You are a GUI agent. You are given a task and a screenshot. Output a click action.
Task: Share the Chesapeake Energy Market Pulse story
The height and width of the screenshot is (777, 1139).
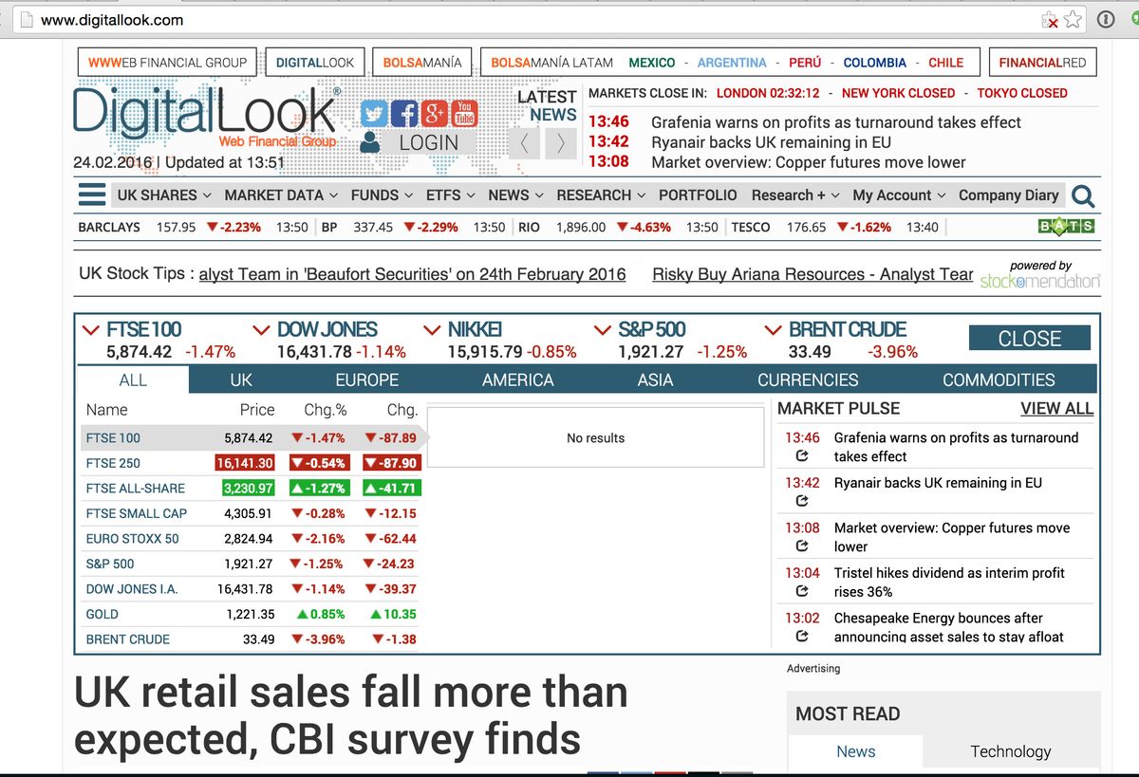[802, 637]
